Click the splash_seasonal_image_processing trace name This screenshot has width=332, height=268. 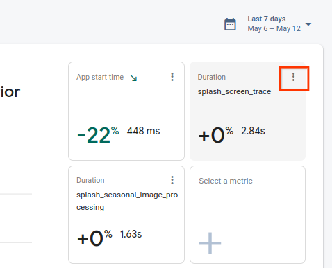(x=127, y=201)
